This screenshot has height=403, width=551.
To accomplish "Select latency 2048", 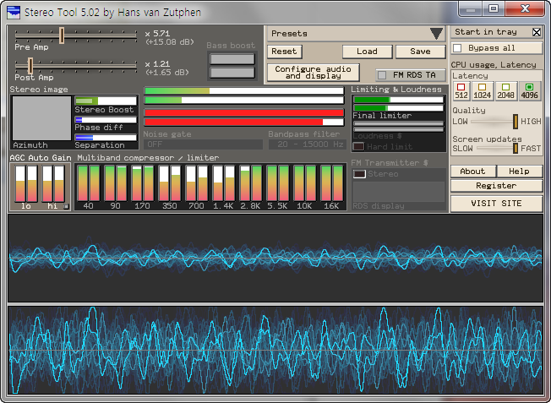I will (x=505, y=91).
